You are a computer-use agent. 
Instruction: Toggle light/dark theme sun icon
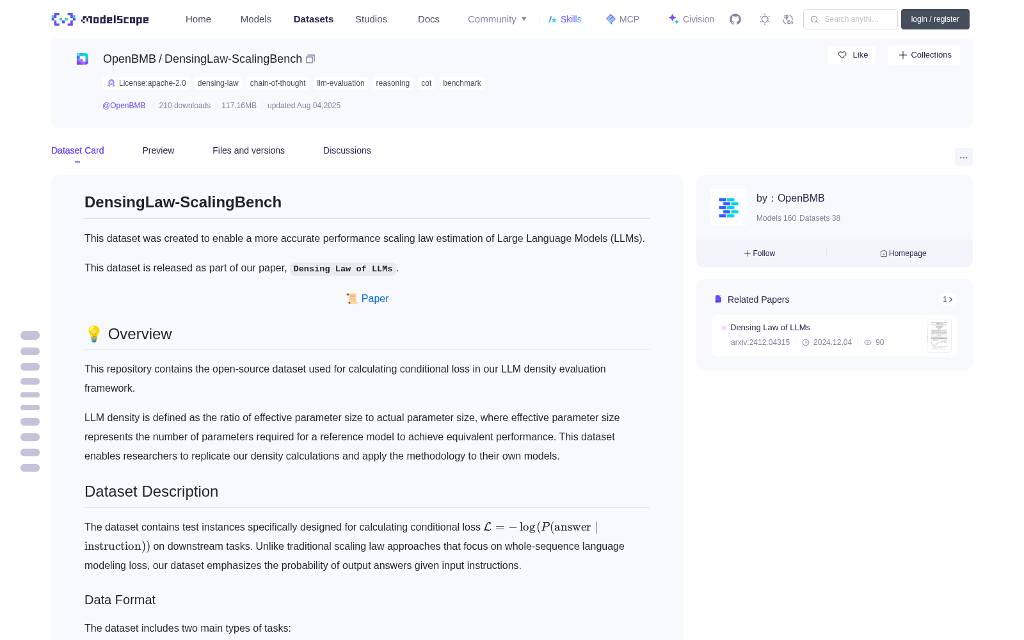[x=765, y=19]
